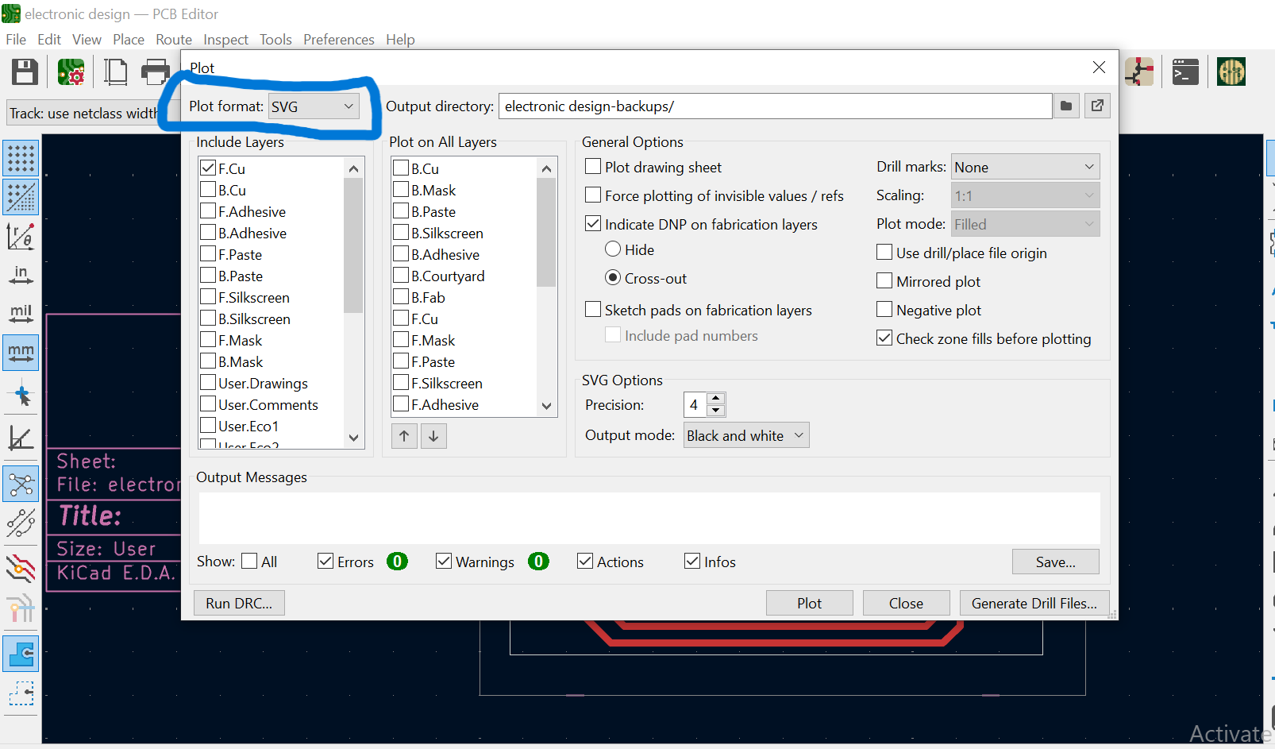Move selected plot layer up
This screenshot has width=1275, height=749.
[404, 436]
